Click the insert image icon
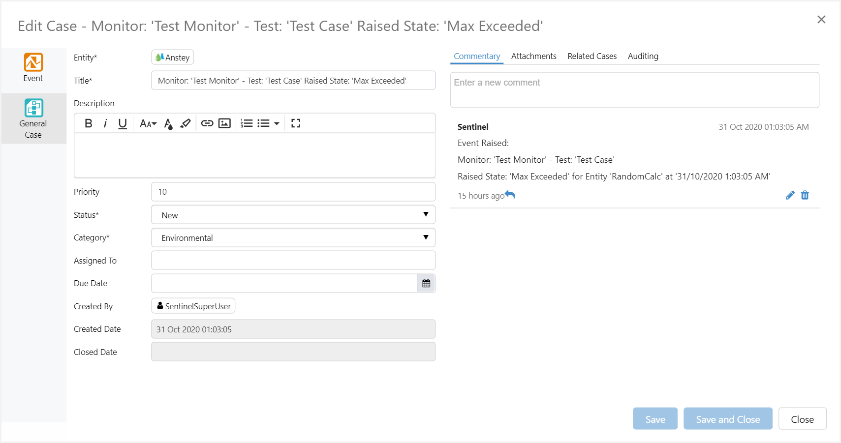 point(224,123)
